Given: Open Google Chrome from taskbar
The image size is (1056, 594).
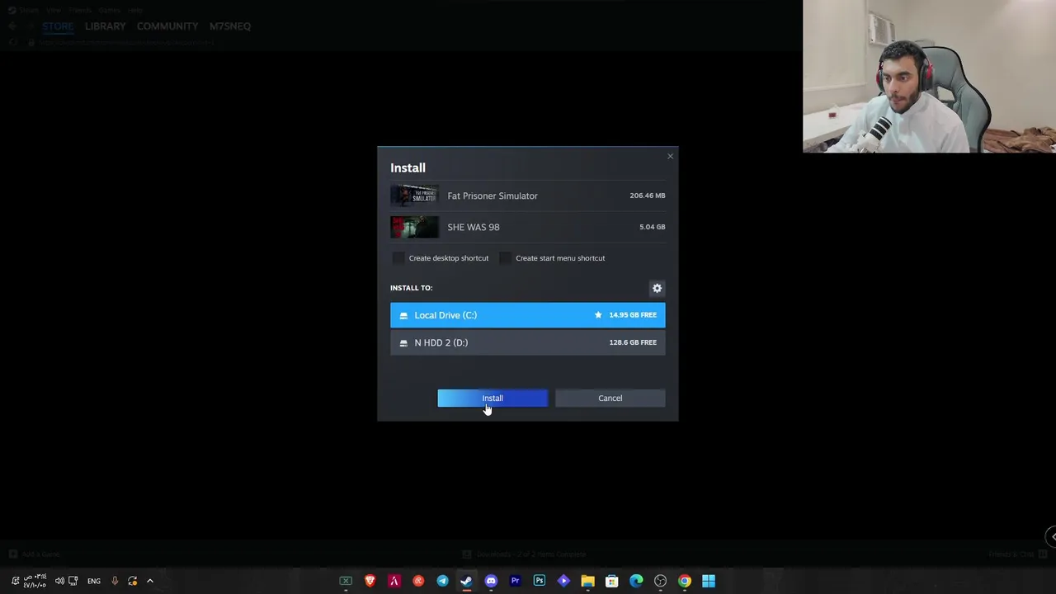Looking at the screenshot, I should (685, 581).
